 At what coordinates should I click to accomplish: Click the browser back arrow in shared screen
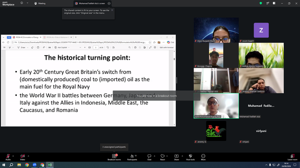(x=3, y=42)
